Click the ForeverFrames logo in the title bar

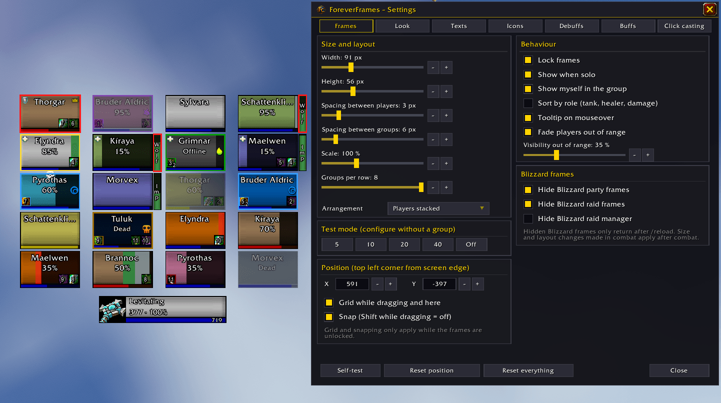coord(321,9)
